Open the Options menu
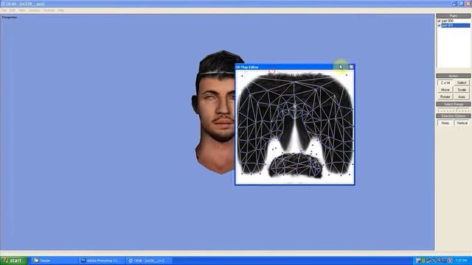This screenshot has height=265, width=472. pos(35,10)
